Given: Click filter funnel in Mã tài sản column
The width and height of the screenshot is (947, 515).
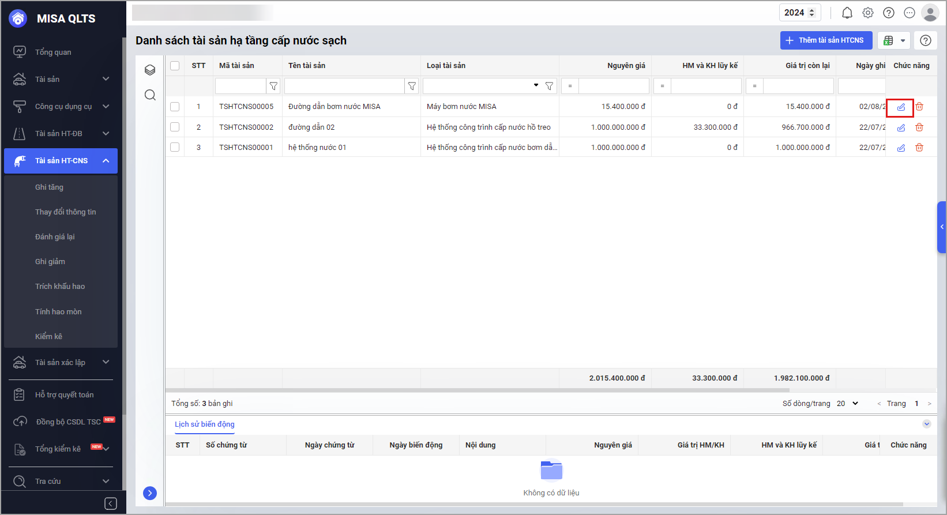Looking at the screenshot, I should tap(273, 87).
